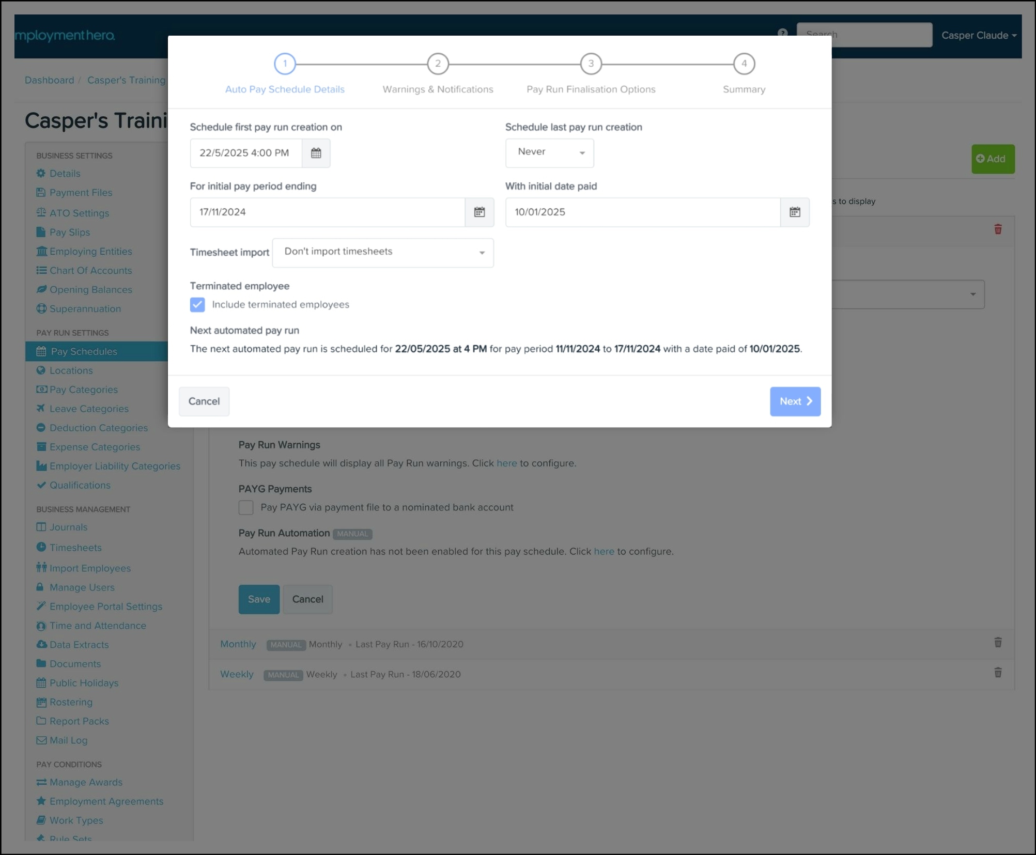Expand the Timesheet import dropdown
This screenshot has height=855, width=1036.
[382, 253]
